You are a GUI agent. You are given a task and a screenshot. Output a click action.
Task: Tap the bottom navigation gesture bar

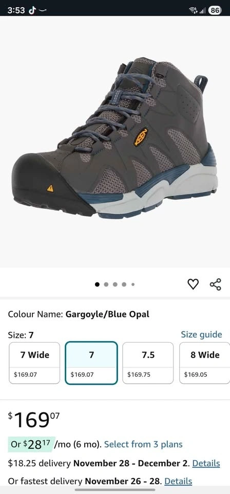115,490
